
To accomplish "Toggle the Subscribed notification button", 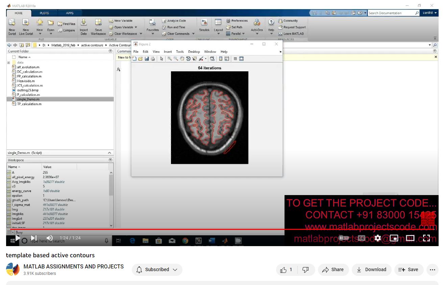I will [x=157, y=270].
